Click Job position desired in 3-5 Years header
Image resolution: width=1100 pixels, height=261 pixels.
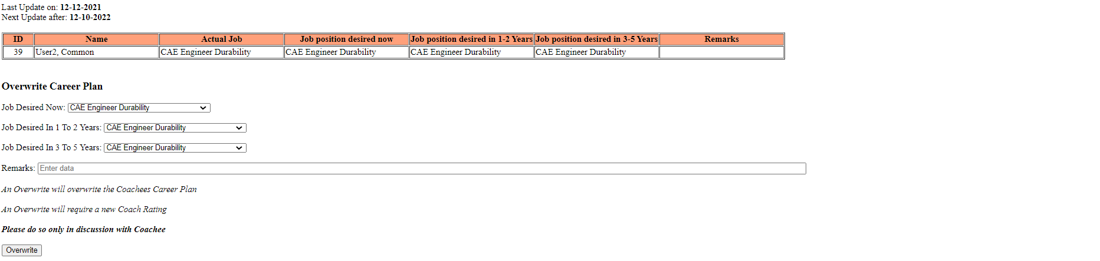click(596, 39)
